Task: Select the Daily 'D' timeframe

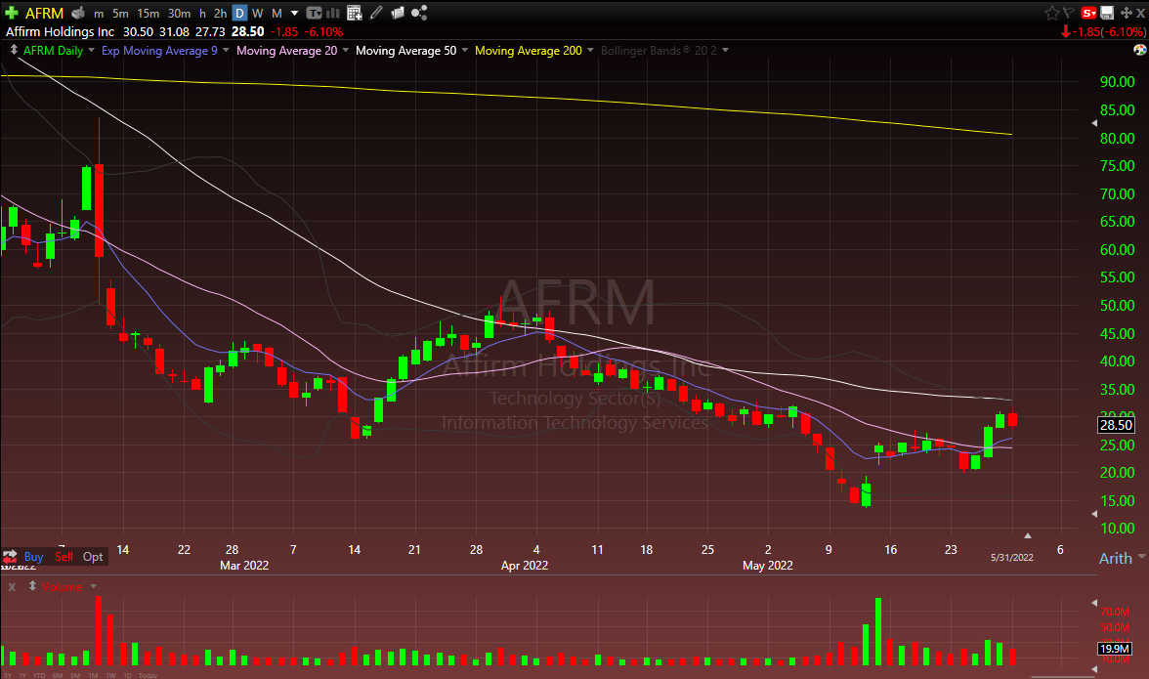Action: tap(239, 13)
